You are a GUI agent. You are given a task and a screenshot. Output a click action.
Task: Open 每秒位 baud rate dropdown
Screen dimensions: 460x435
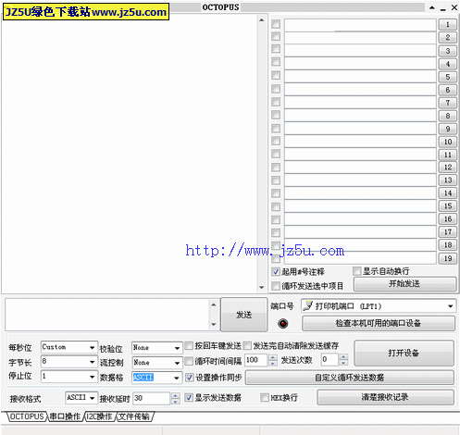tap(92, 347)
